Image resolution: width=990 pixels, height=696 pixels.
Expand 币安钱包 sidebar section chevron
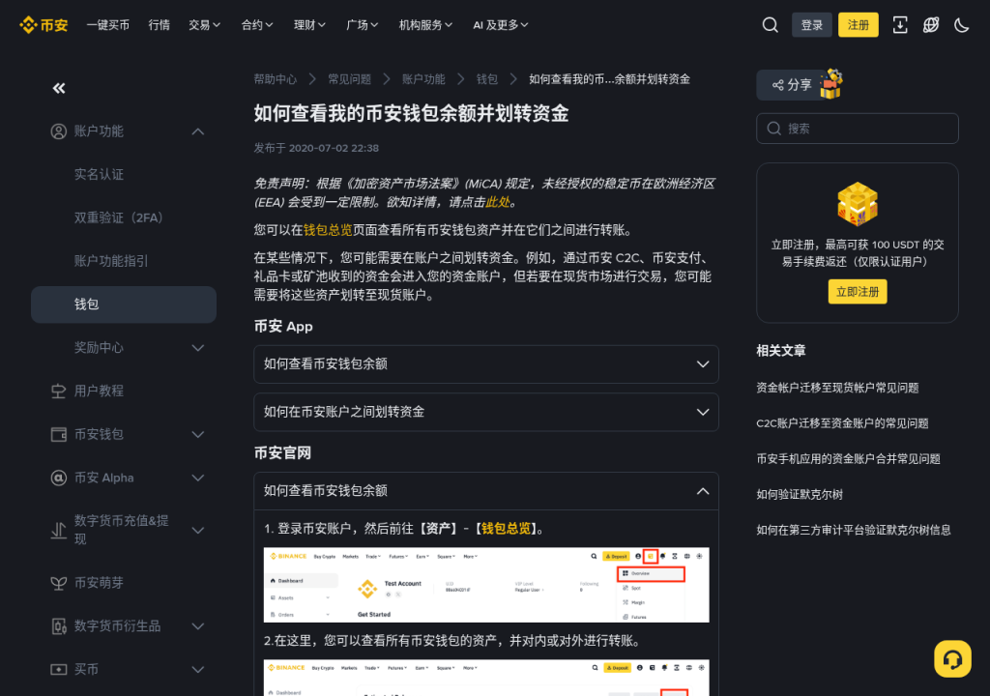[x=197, y=435]
